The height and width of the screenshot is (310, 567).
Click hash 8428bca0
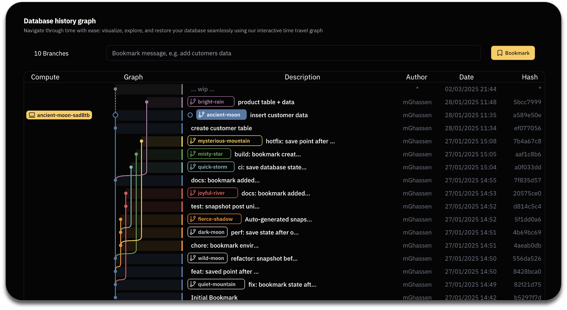coord(527,272)
